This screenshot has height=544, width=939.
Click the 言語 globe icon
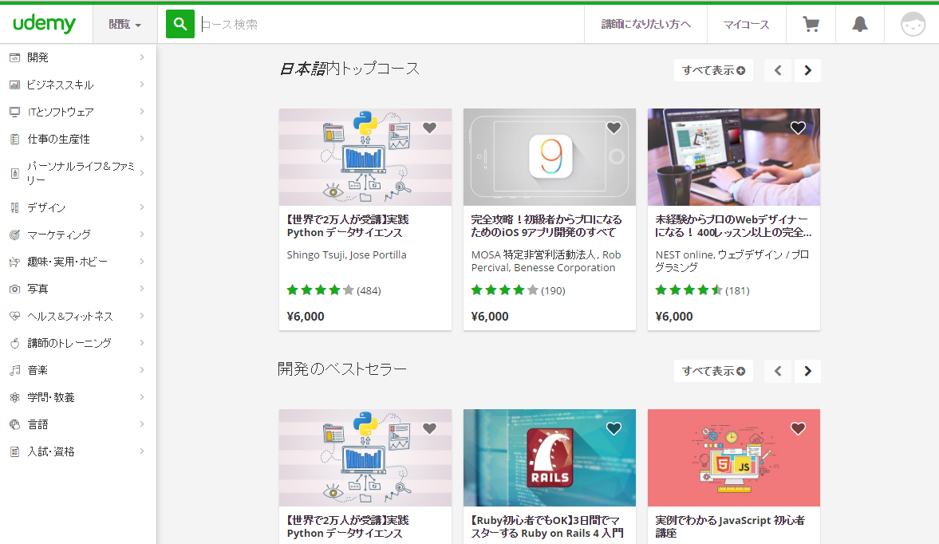[x=15, y=424]
